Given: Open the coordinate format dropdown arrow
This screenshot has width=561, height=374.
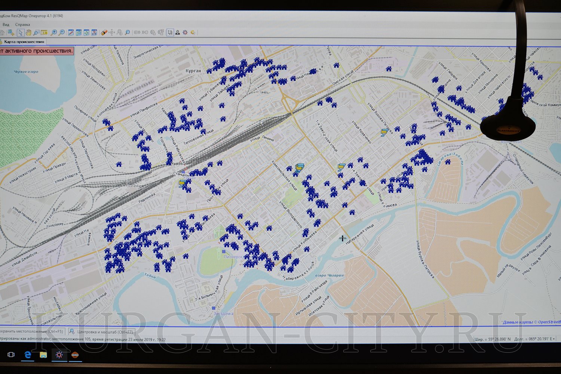Looking at the screenshot, I should (x=554, y=339).
